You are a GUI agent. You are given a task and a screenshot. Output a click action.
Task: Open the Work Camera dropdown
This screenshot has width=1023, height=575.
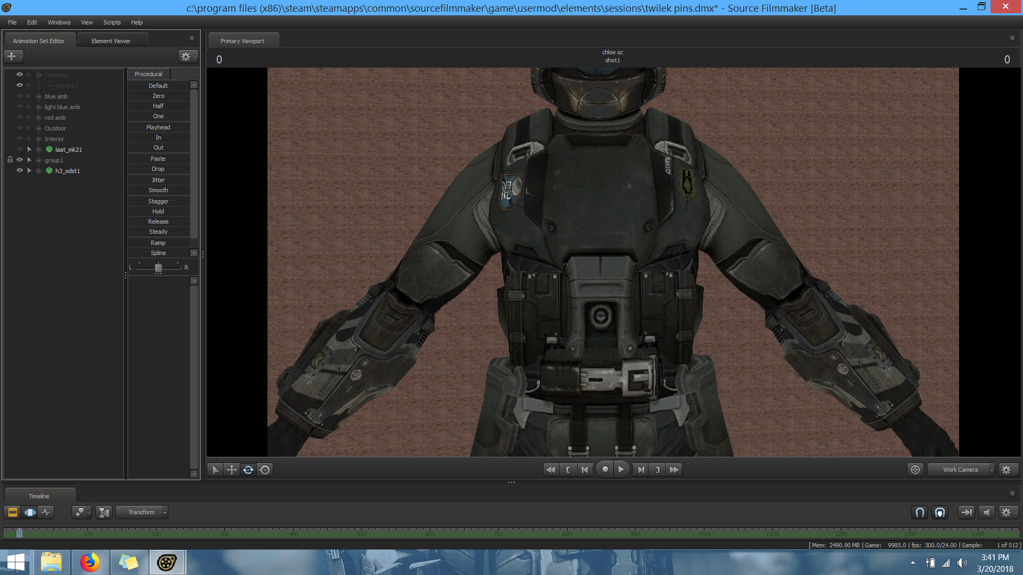coord(961,470)
